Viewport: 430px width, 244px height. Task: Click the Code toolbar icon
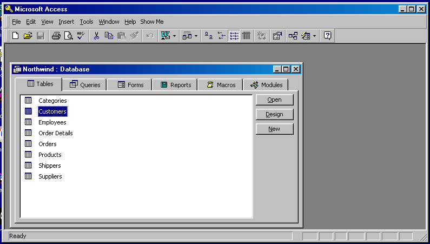(x=262, y=36)
